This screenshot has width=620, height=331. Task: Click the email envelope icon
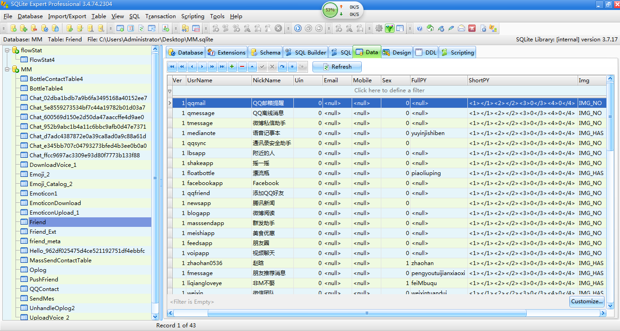point(461,28)
